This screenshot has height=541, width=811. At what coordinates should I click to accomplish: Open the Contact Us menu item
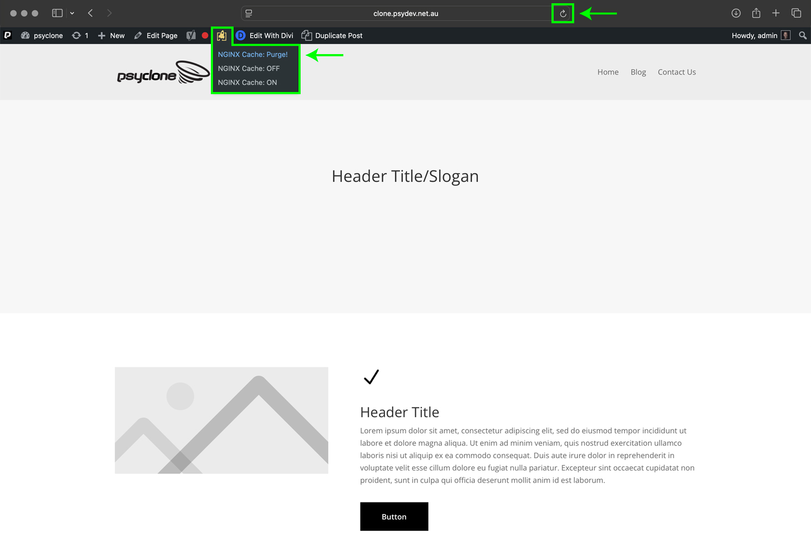coord(677,71)
